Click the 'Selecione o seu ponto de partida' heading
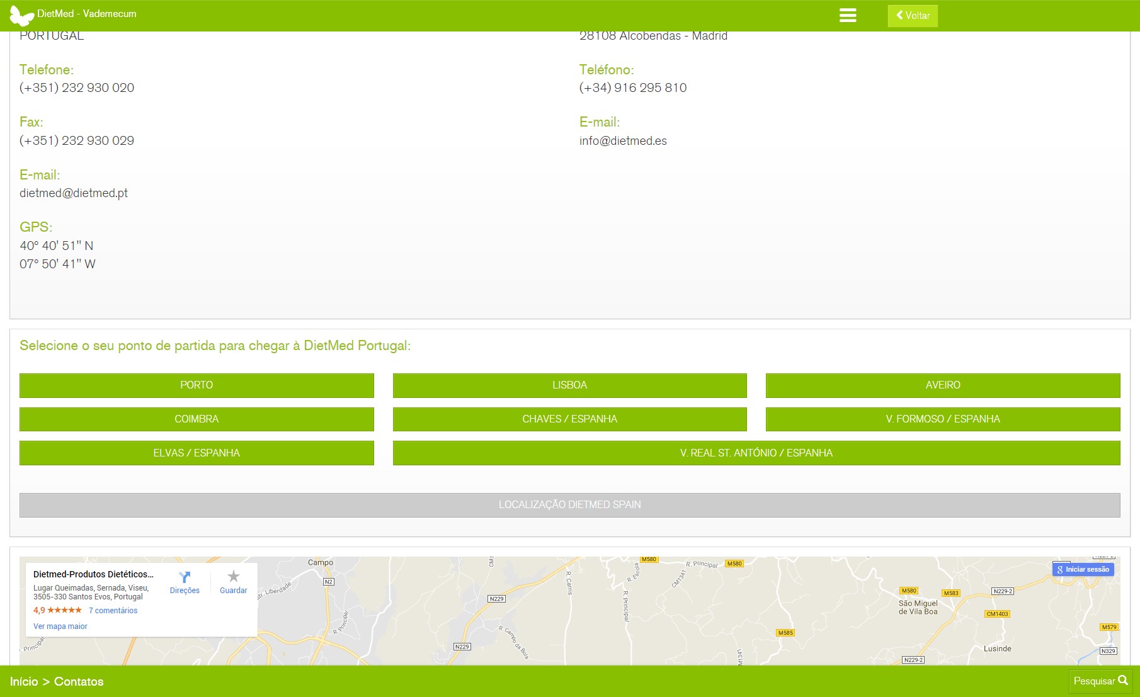The width and height of the screenshot is (1140, 697). point(215,346)
